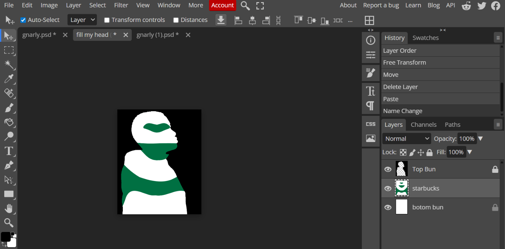Align vertical centers icon
The height and width of the screenshot is (249, 505).
pos(311,20)
